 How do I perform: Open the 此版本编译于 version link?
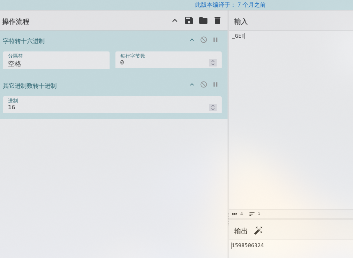click(230, 5)
